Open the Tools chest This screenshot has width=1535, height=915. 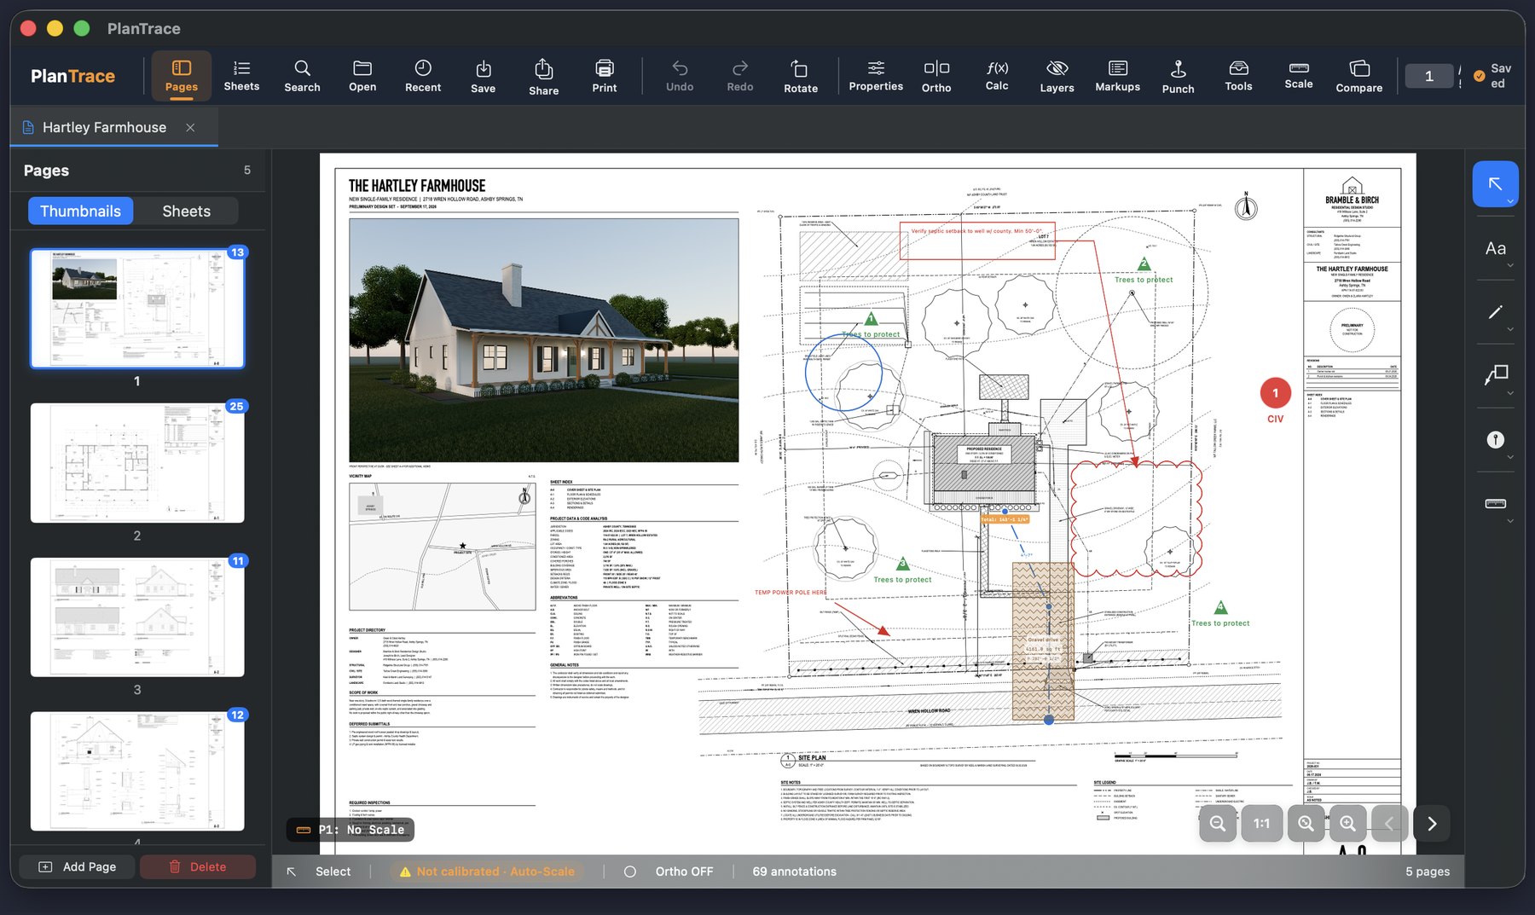click(x=1238, y=76)
